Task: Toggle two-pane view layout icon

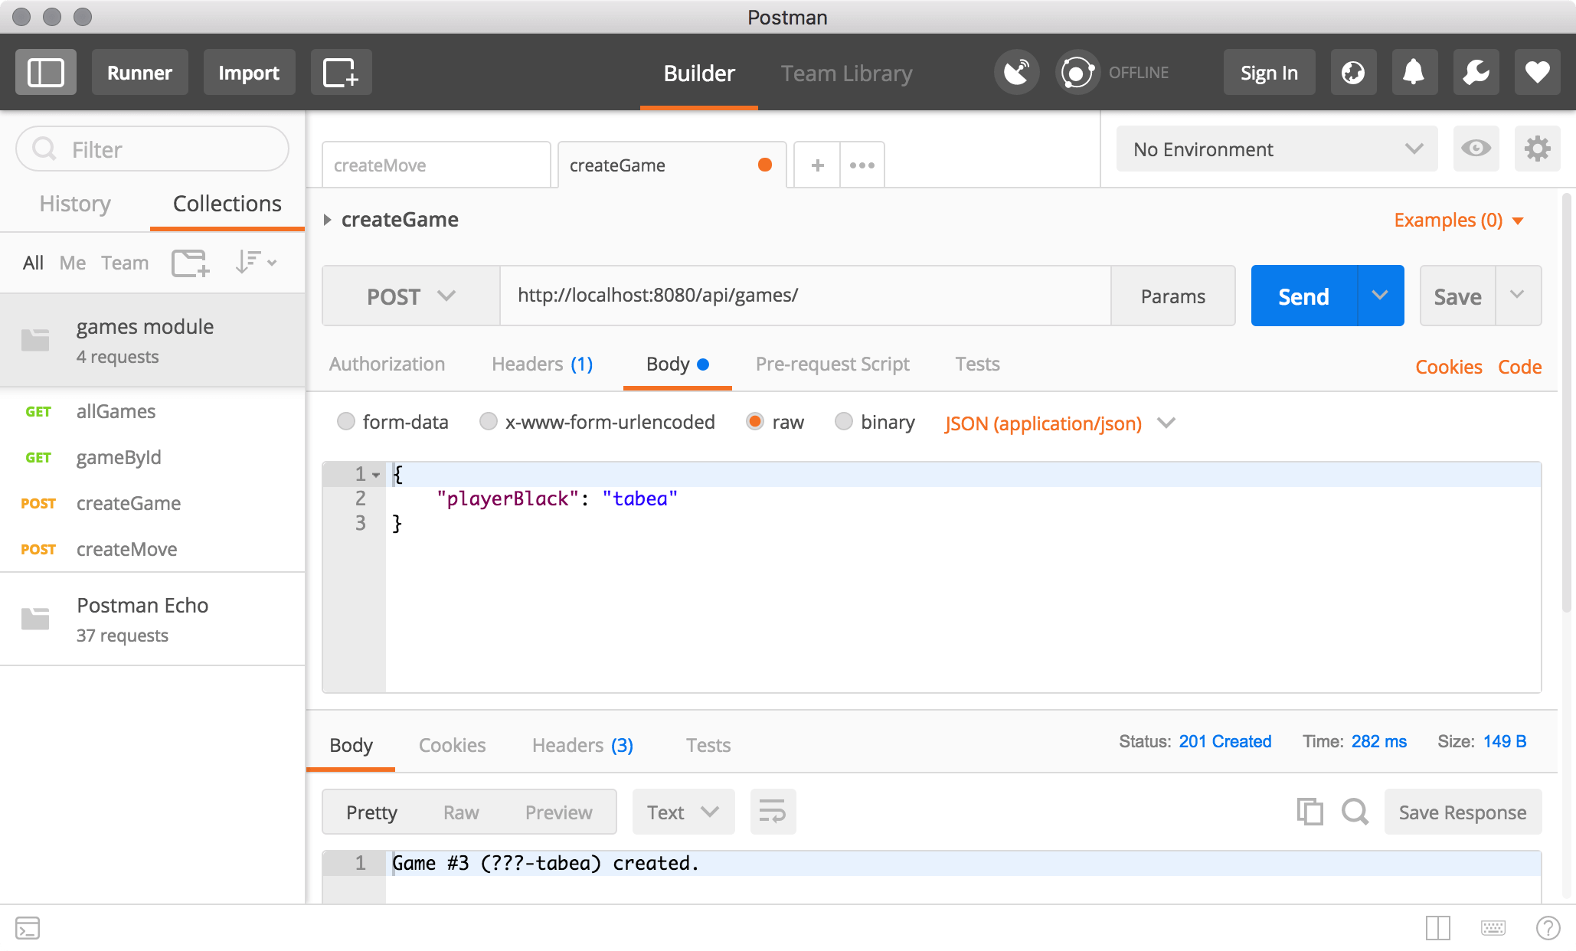Action: pos(1438,928)
